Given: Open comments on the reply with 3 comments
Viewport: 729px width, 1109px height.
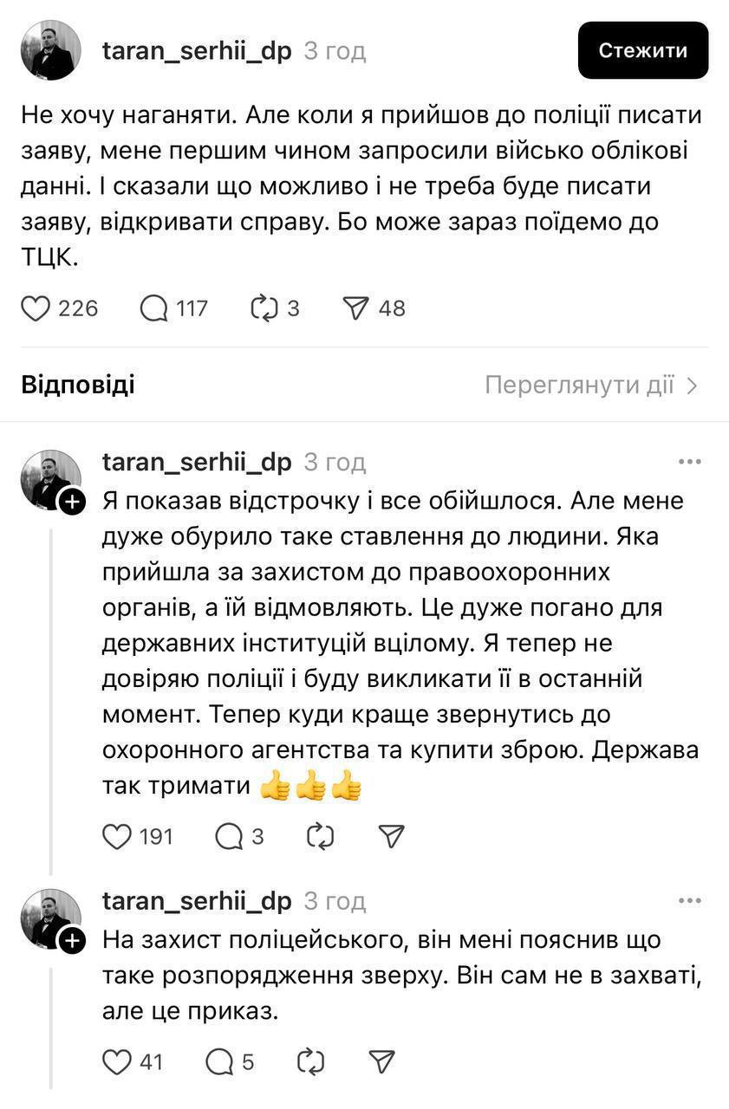Looking at the screenshot, I should click(228, 836).
